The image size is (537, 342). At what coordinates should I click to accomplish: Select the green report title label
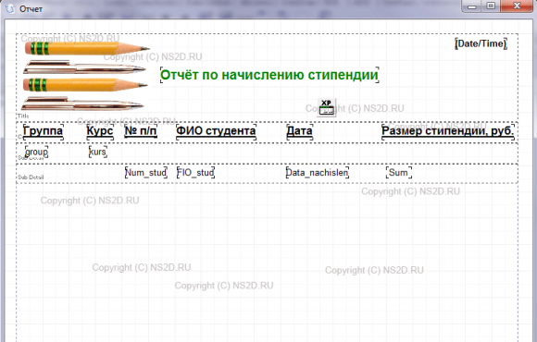tap(269, 75)
